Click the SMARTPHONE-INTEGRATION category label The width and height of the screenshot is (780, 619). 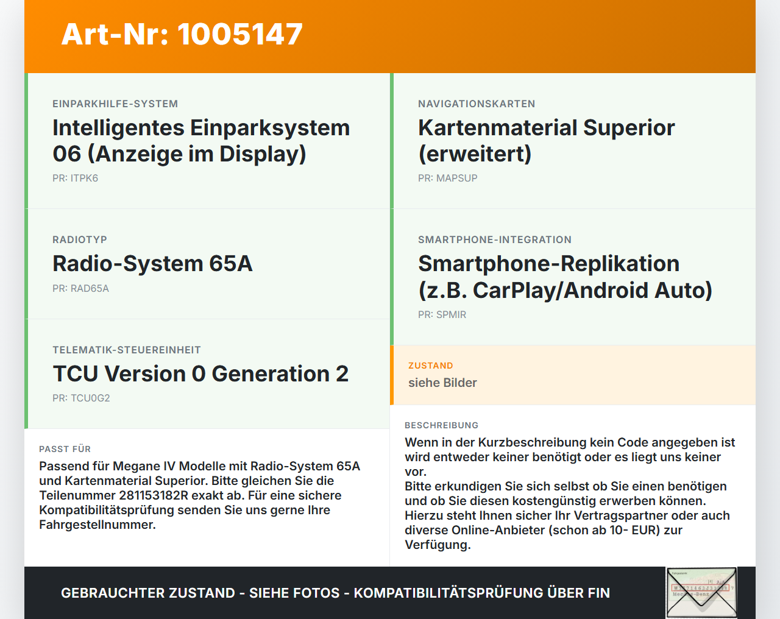coord(495,240)
